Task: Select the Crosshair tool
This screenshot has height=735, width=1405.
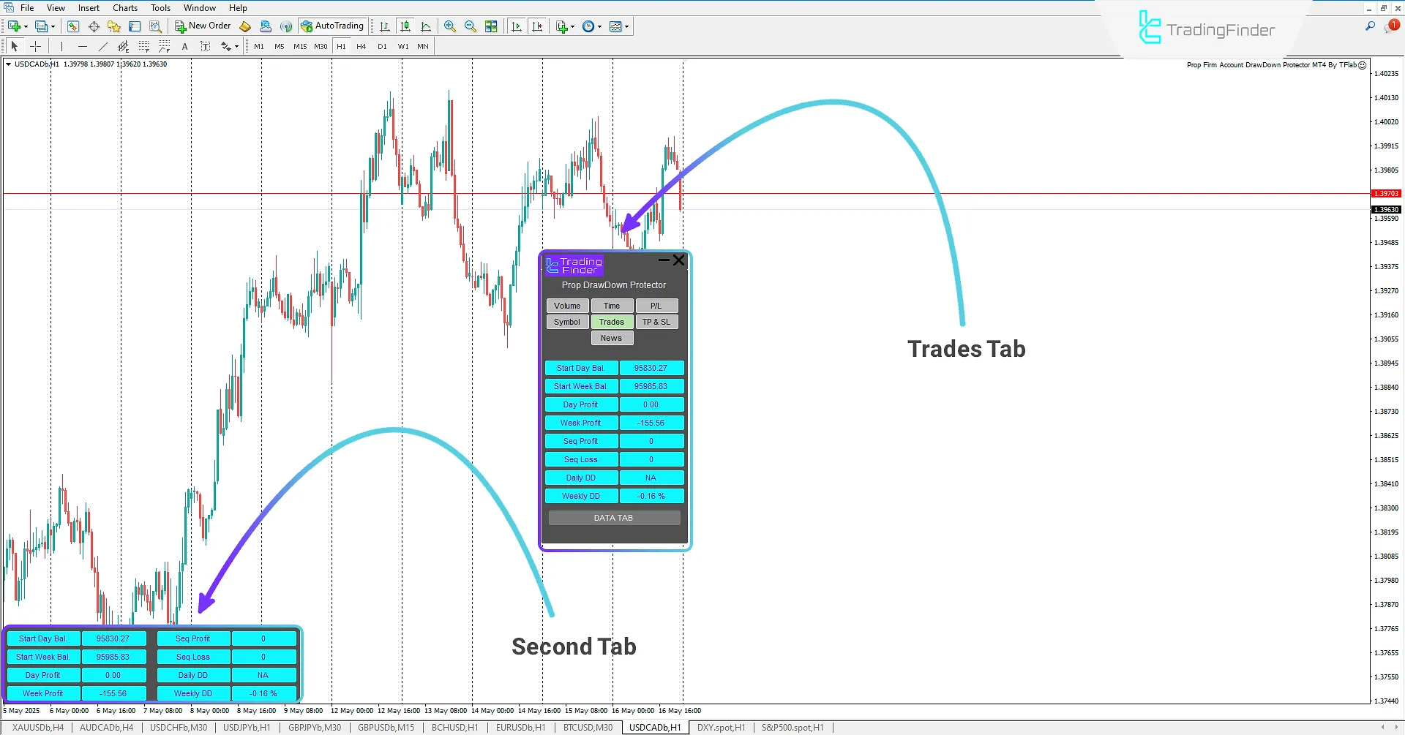Action: [x=34, y=45]
